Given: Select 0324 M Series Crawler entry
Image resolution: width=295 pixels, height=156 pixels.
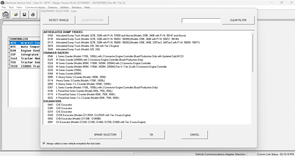Looking at the screenshot, I should [x=99, y=63].
